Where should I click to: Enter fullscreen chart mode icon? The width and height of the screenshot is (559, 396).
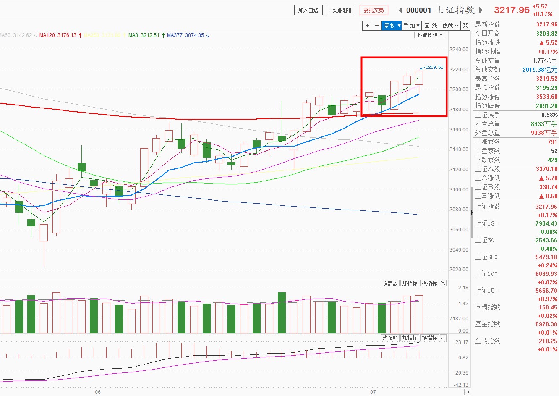coord(465,26)
